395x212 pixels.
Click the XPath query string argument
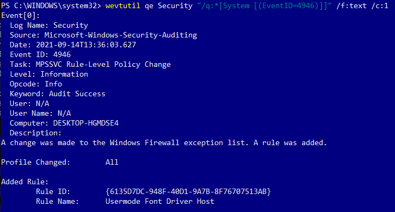[x=264, y=5]
